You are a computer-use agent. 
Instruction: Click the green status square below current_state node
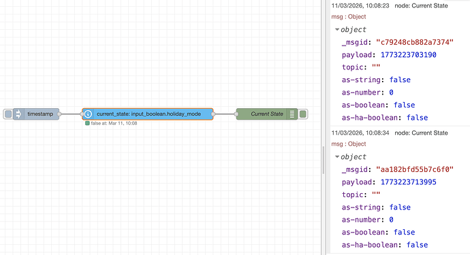pos(87,123)
